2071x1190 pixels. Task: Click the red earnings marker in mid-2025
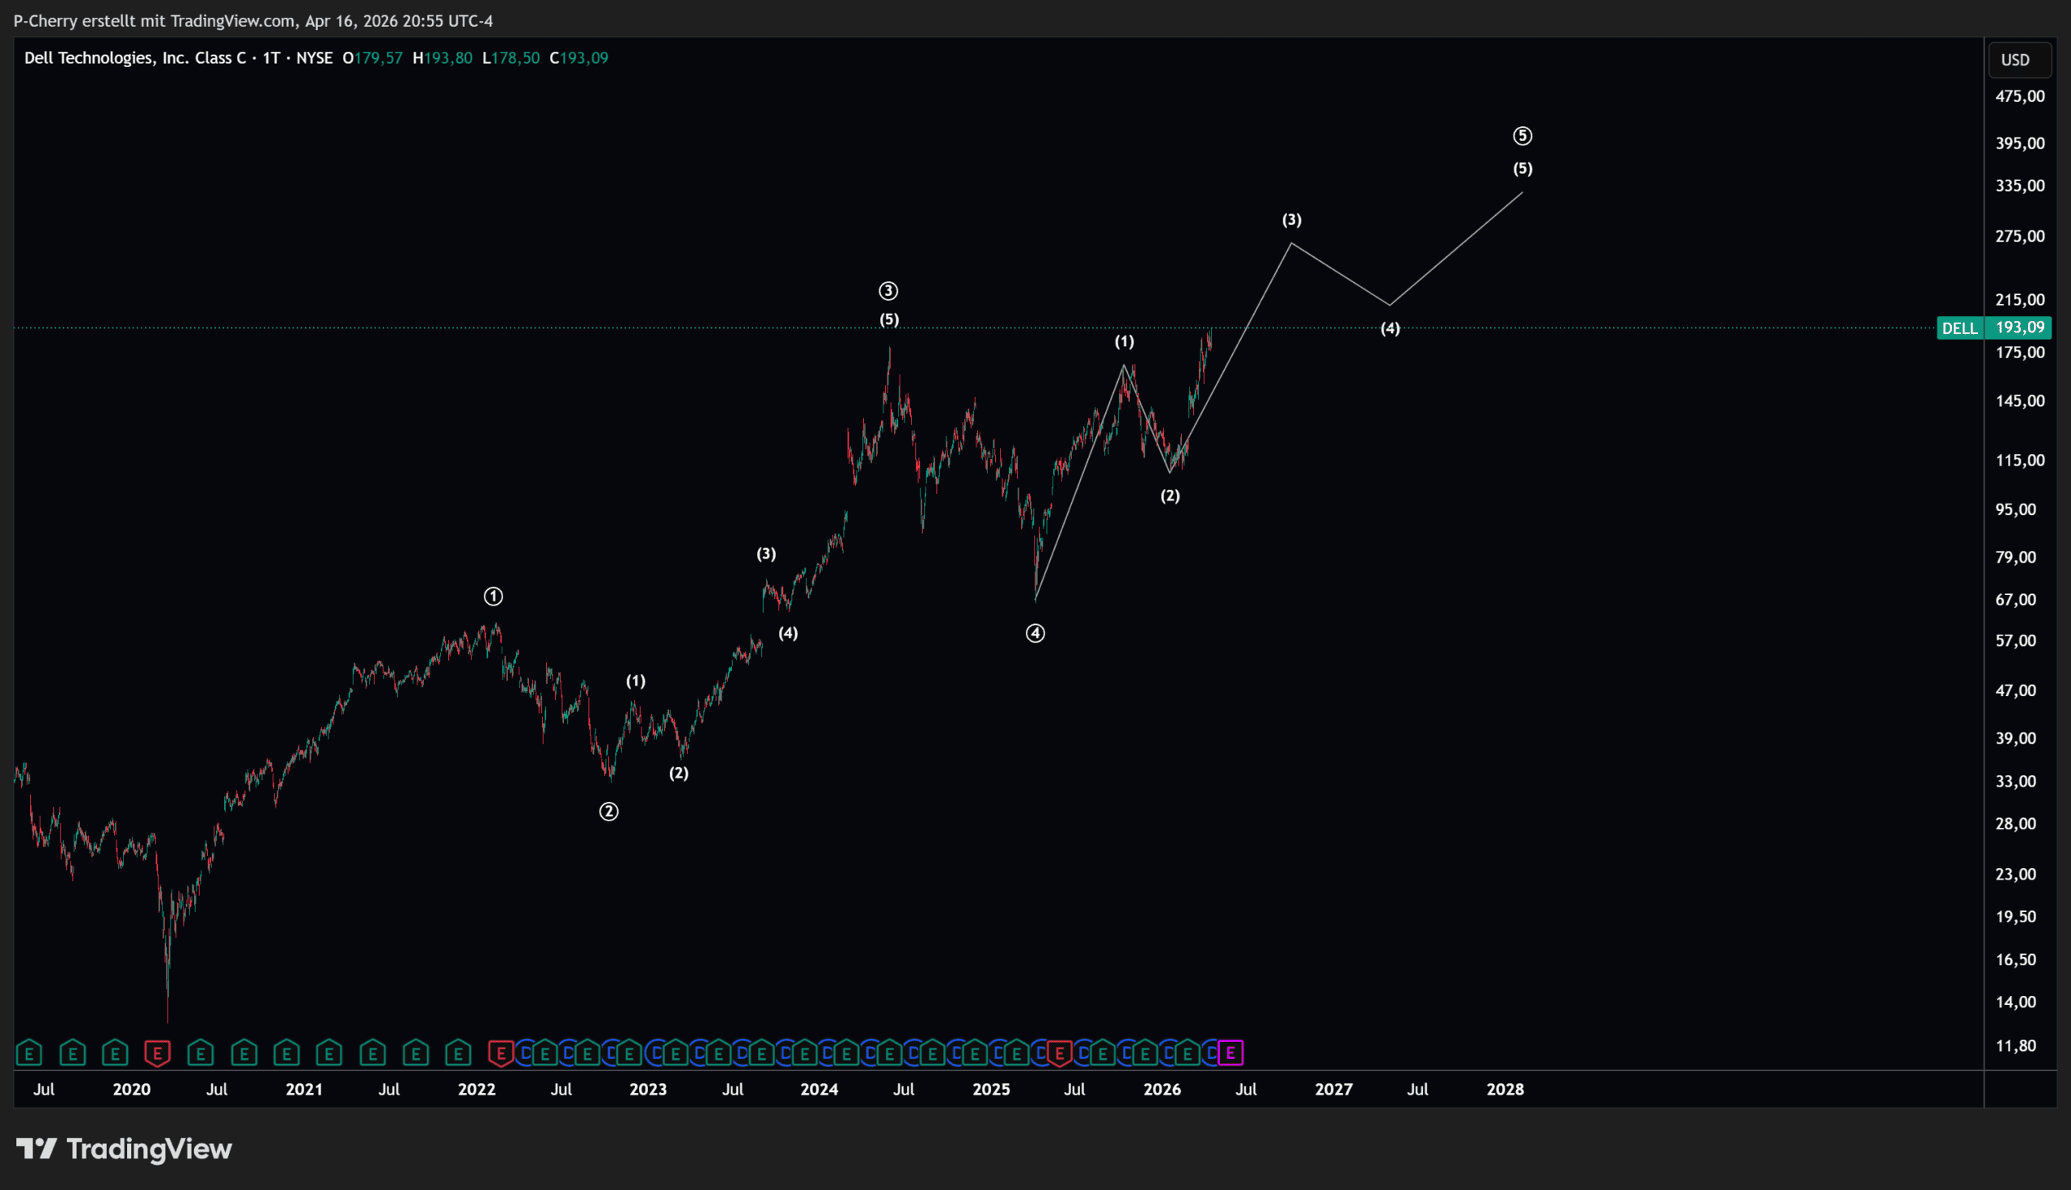[x=1060, y=1053]
